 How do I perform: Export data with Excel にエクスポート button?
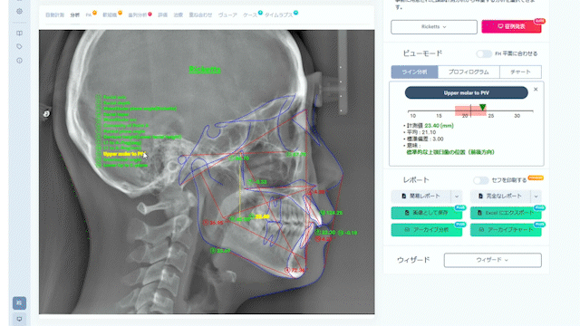(x=506, y=213)
